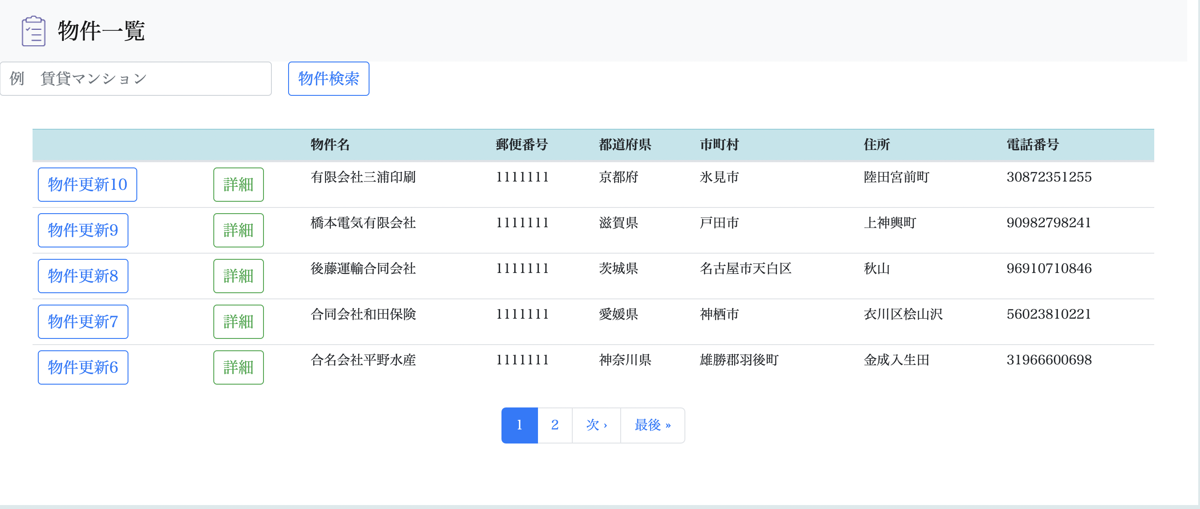Click the 物件更新9 button

(x=83, y=230)
